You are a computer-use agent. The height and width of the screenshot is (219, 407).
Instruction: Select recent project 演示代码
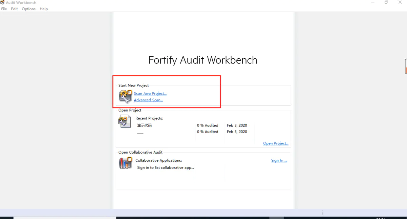tap(144, 125)
